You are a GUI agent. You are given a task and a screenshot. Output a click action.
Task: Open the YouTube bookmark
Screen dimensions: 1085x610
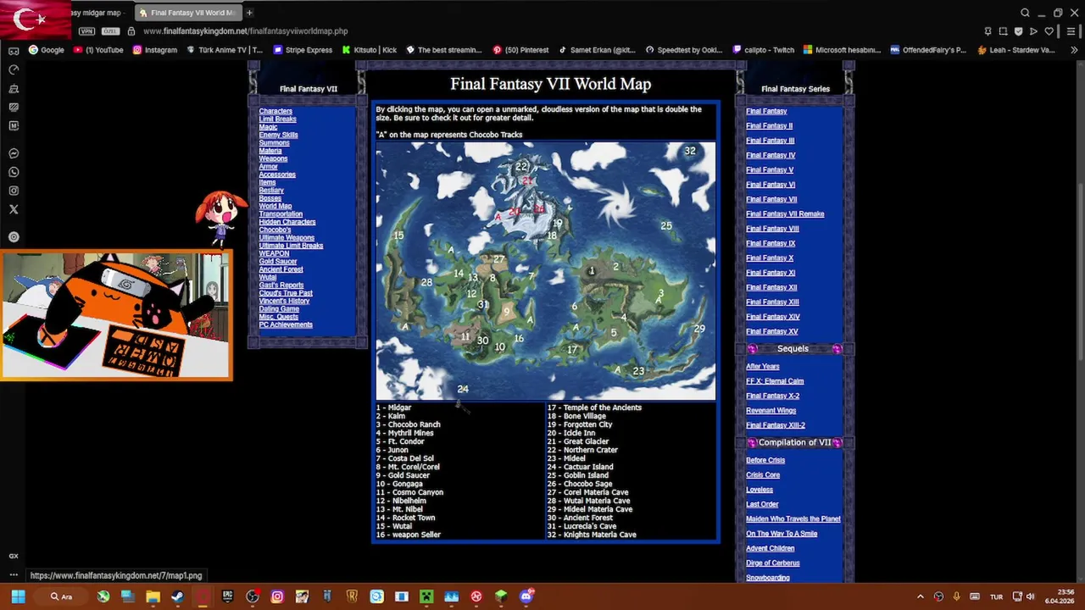(x=98, y=50)
